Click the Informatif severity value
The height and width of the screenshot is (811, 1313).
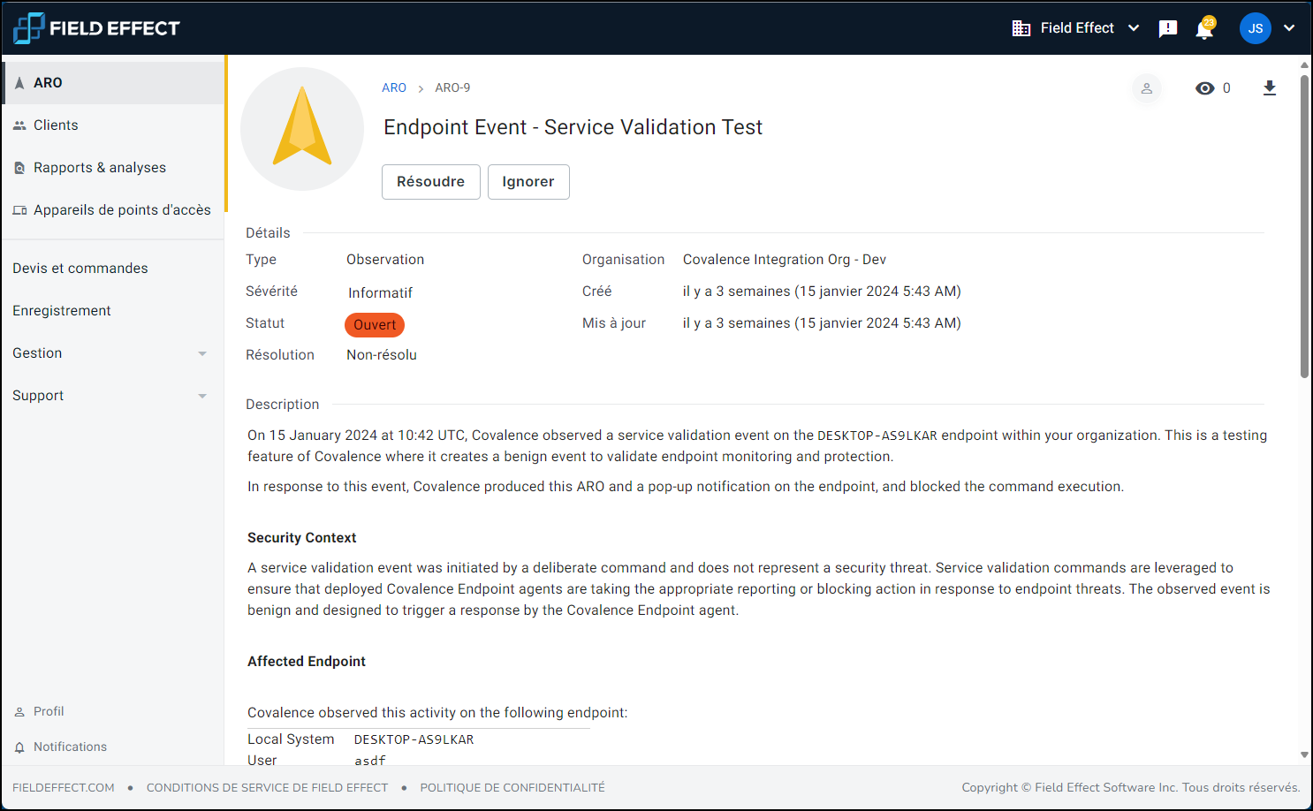(380, 293)
